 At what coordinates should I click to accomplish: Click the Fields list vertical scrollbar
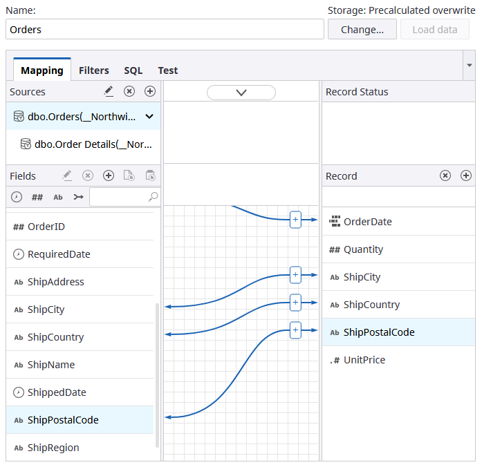[x=158, y=373]
